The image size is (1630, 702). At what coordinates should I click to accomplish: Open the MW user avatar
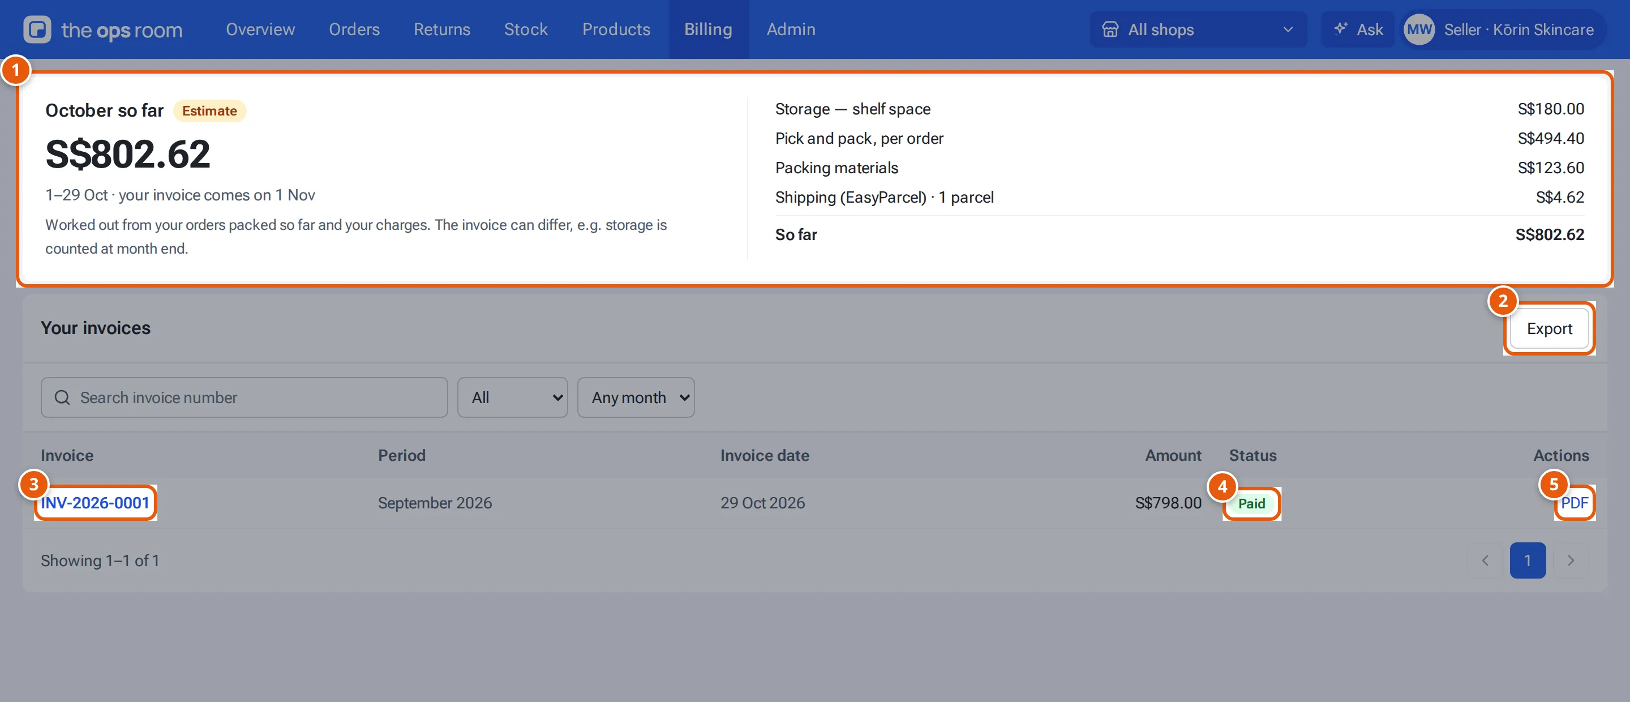(x=1419, y=29)
